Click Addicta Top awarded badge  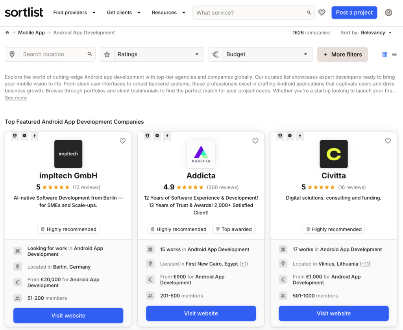tap(233, 229)
